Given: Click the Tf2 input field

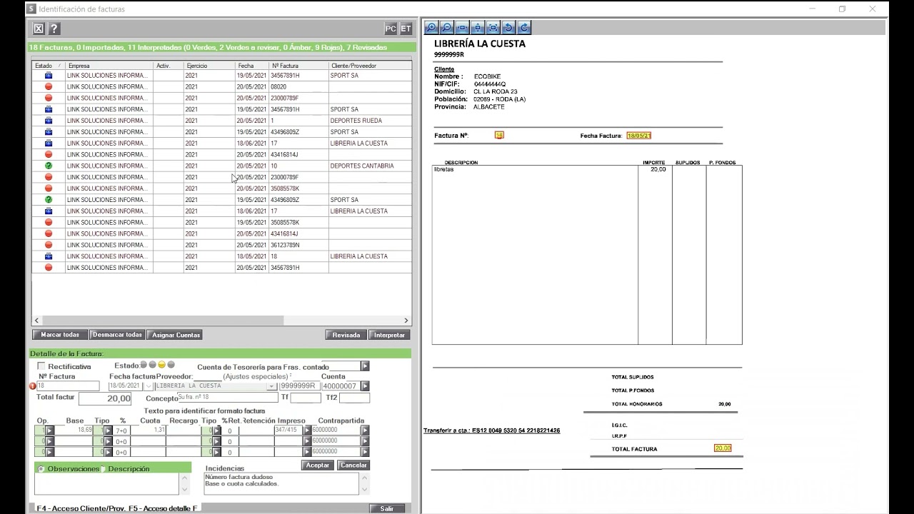Looking at the screenshot, I should 354,398.
